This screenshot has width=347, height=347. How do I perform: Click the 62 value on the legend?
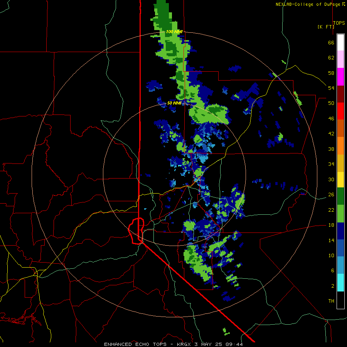pyautogui.click(x=331, y=58)
